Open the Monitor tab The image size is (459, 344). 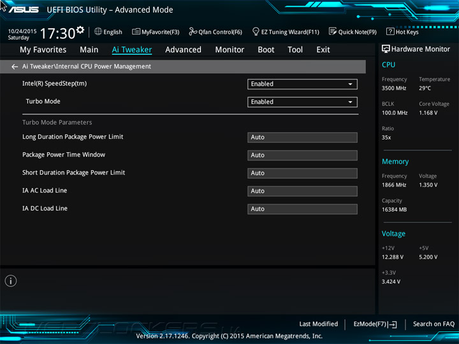point(229,50)
